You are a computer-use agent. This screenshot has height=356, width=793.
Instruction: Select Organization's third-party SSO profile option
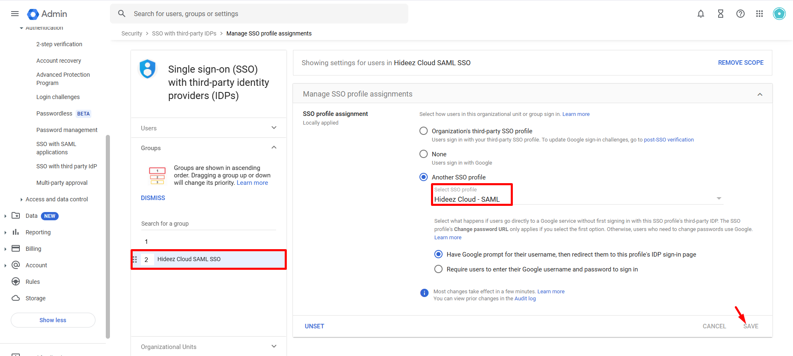424,131
